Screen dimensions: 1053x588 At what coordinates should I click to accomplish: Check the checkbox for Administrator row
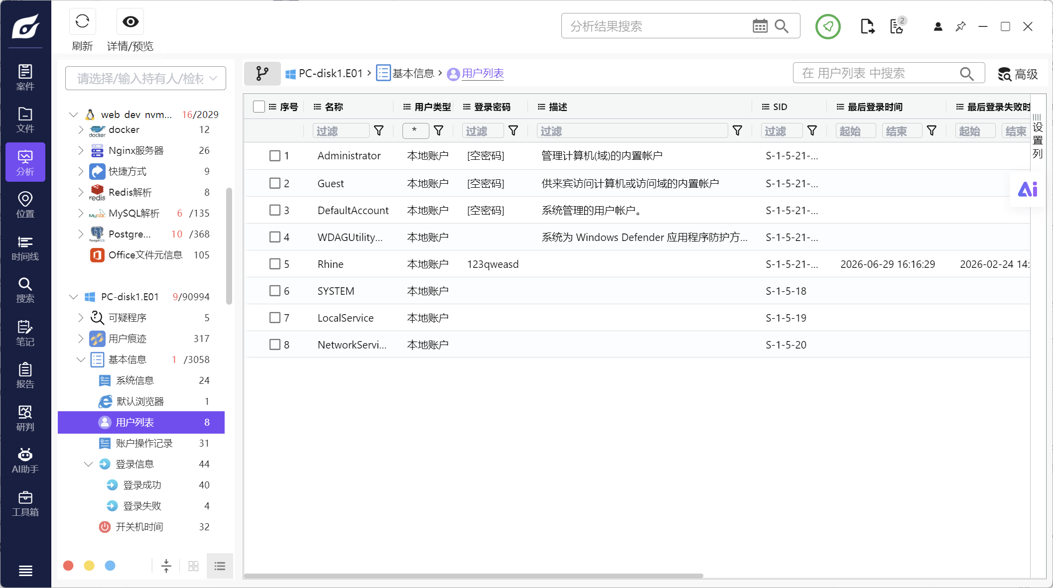[275, 156]
